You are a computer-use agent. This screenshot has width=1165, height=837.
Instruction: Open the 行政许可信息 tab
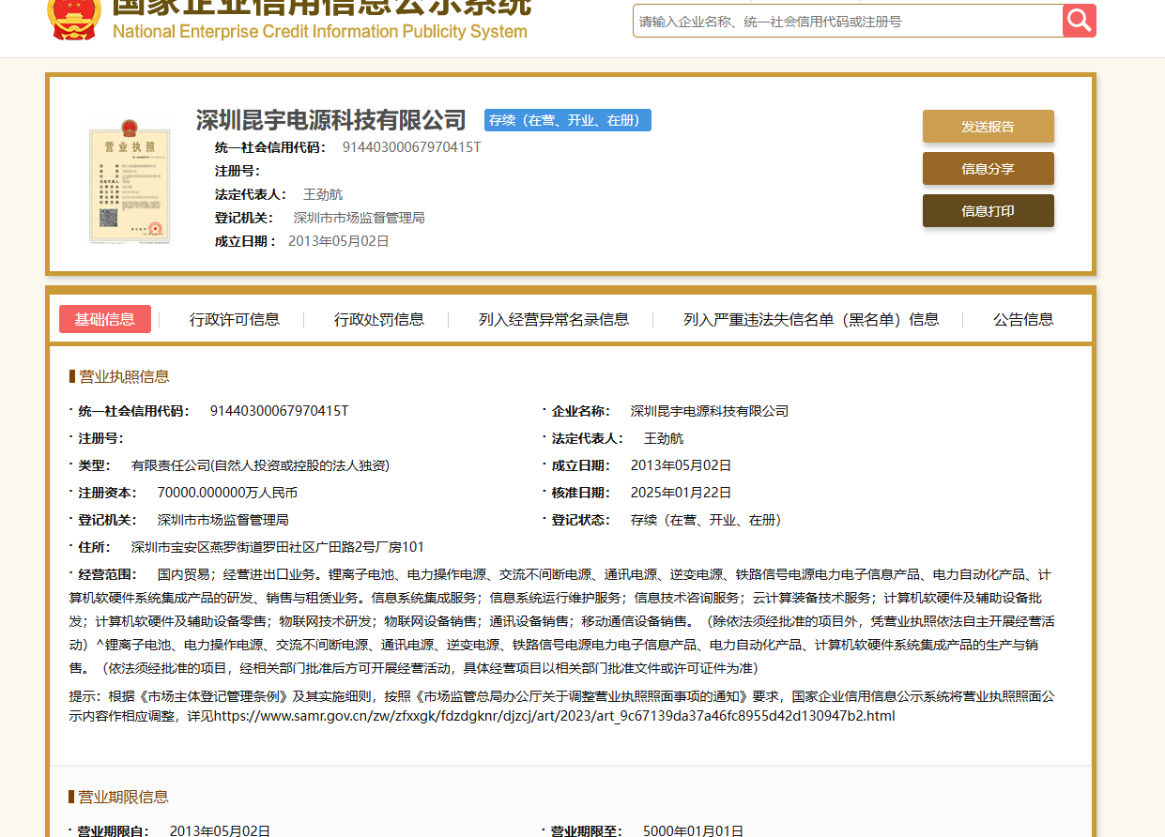coord(235,319)
